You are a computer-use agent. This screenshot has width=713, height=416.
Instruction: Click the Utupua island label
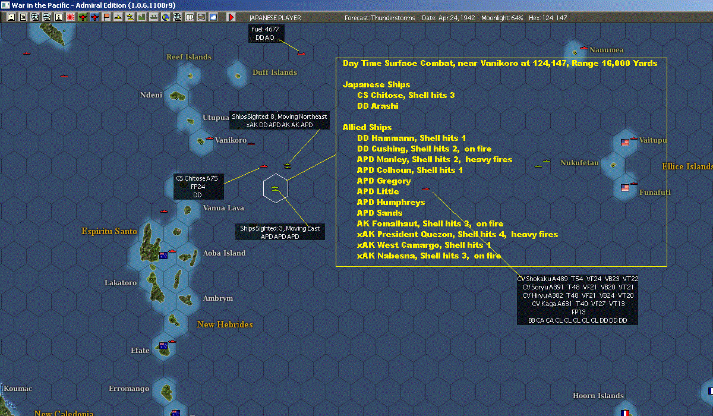pos(216,118)
